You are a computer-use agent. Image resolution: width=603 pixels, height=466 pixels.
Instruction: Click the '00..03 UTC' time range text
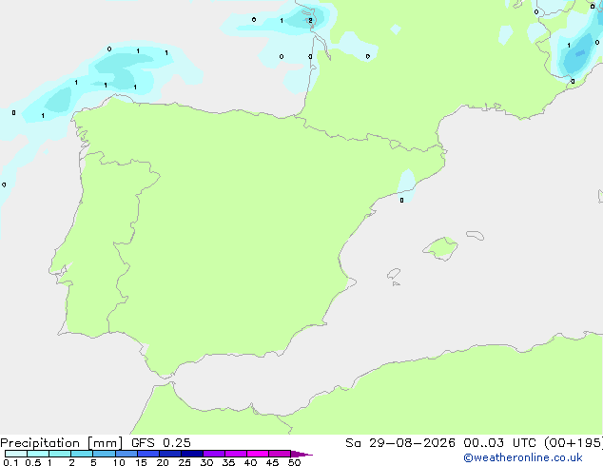(499, 443)
